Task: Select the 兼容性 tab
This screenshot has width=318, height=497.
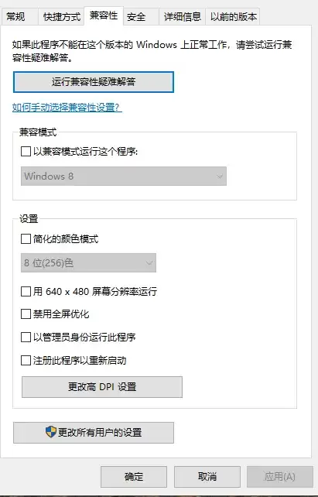Action: pyautogui.click(x=104, y=15)
